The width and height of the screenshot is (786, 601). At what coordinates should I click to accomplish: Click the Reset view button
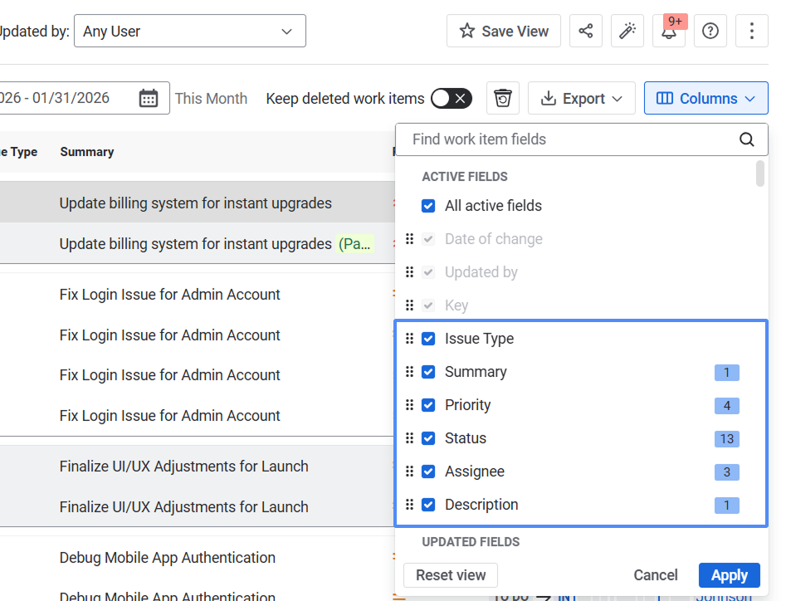[451, 575]
